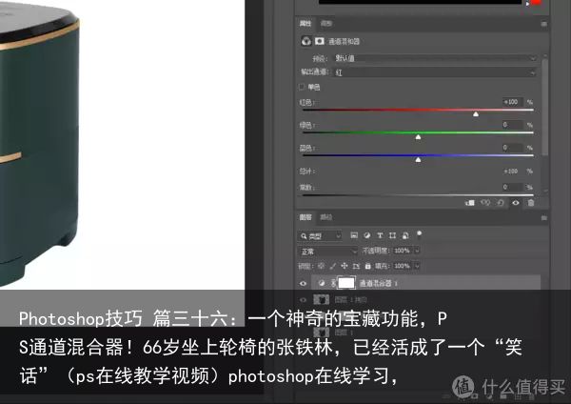This screenshot has width=571, height=404.
Task: Open the opacity 不透明度 slider arrow
Action: point(417,251)
